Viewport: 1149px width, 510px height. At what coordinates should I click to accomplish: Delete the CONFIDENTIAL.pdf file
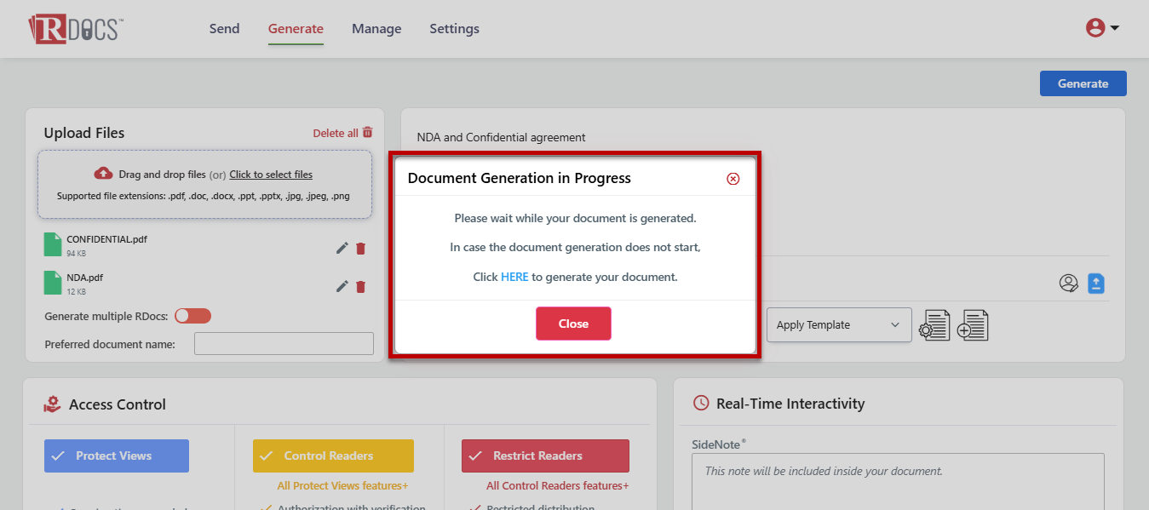[x=360, y=248]
